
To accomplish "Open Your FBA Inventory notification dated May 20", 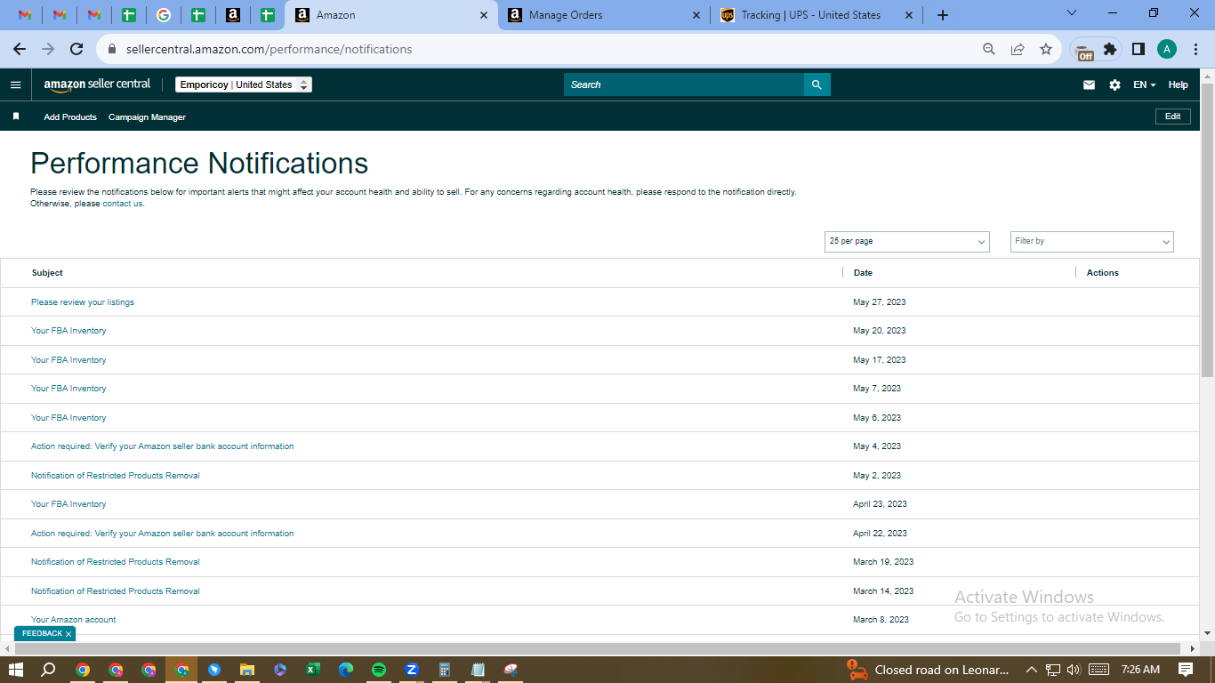I will (68, 331).
